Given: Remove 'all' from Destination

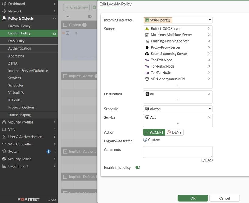Looking at the screenshot, I should (209, 94).
